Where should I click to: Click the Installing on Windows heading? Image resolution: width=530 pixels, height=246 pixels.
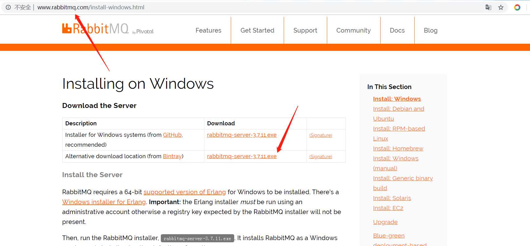(138, 84)
